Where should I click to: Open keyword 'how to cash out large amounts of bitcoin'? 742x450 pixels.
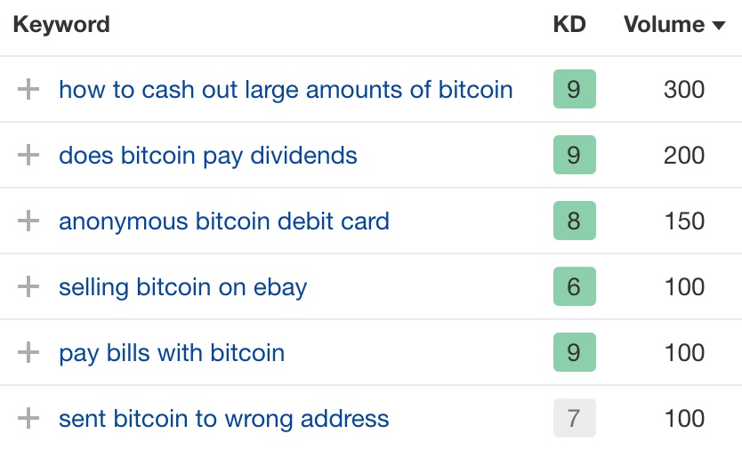click(x=286, y=89)
